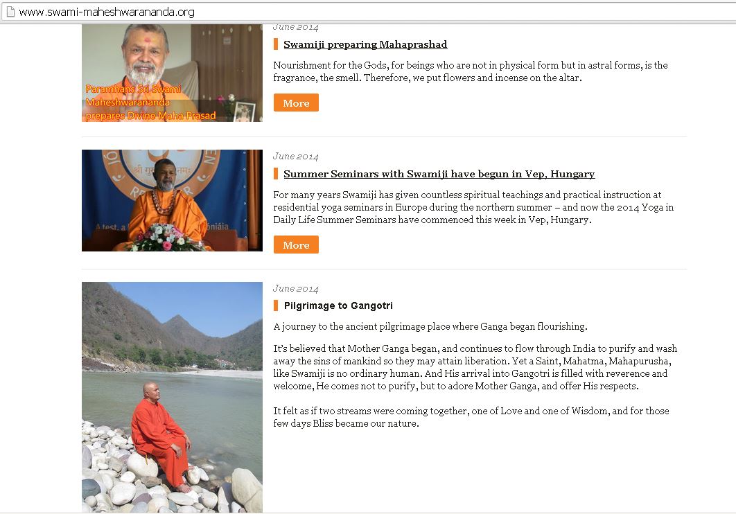The height and width of the screenshot is (514, 736).
Task: Click More under the Mahaprashad article
Action: (296, 103)
